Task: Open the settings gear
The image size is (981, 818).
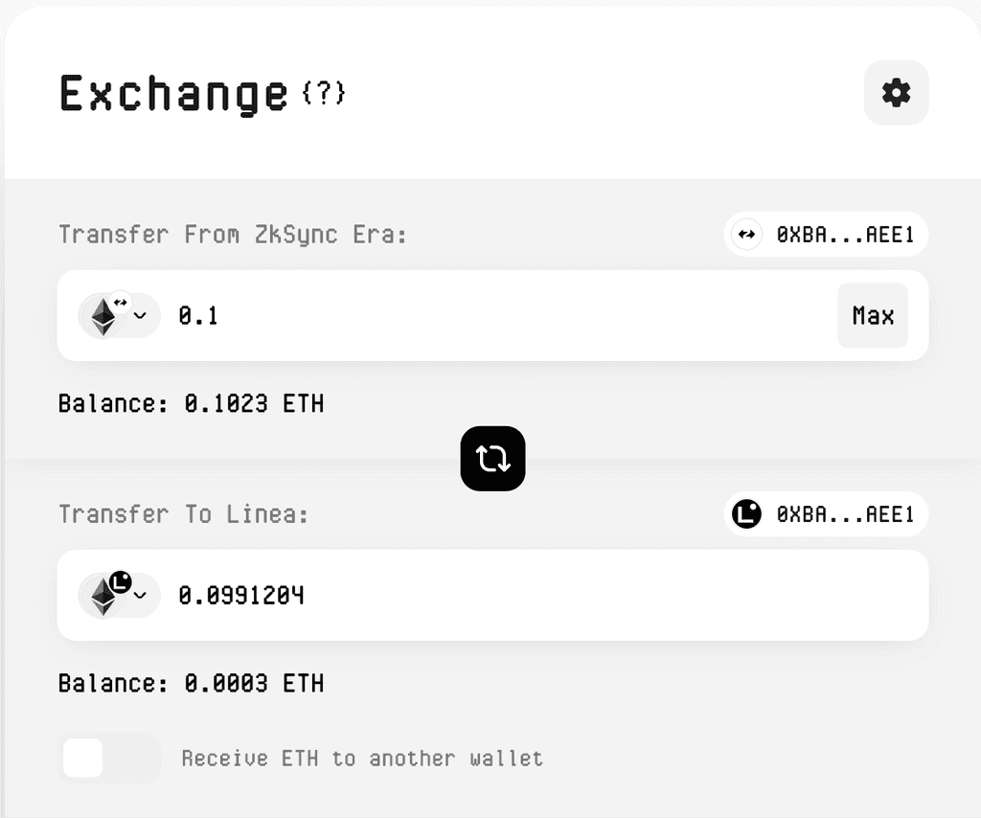Action: (895, 93)
